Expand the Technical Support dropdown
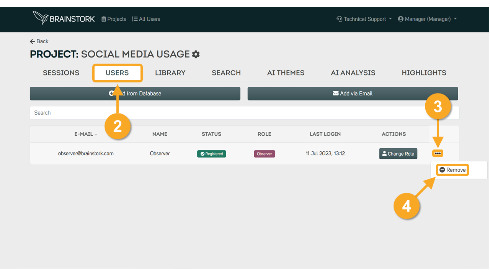490x276 pixels. point(364,19)
